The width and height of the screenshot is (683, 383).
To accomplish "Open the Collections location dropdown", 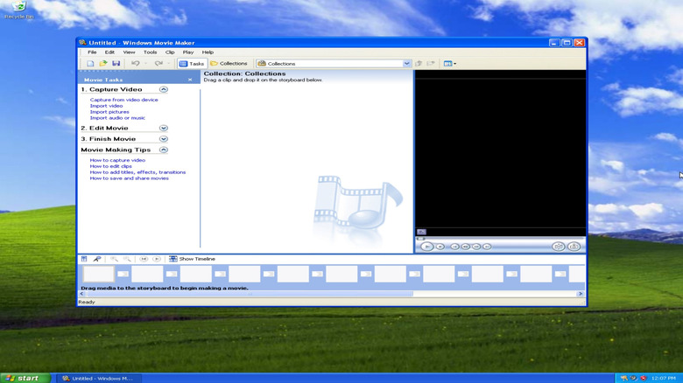I will pyautogui.click(x=406, y=64).
